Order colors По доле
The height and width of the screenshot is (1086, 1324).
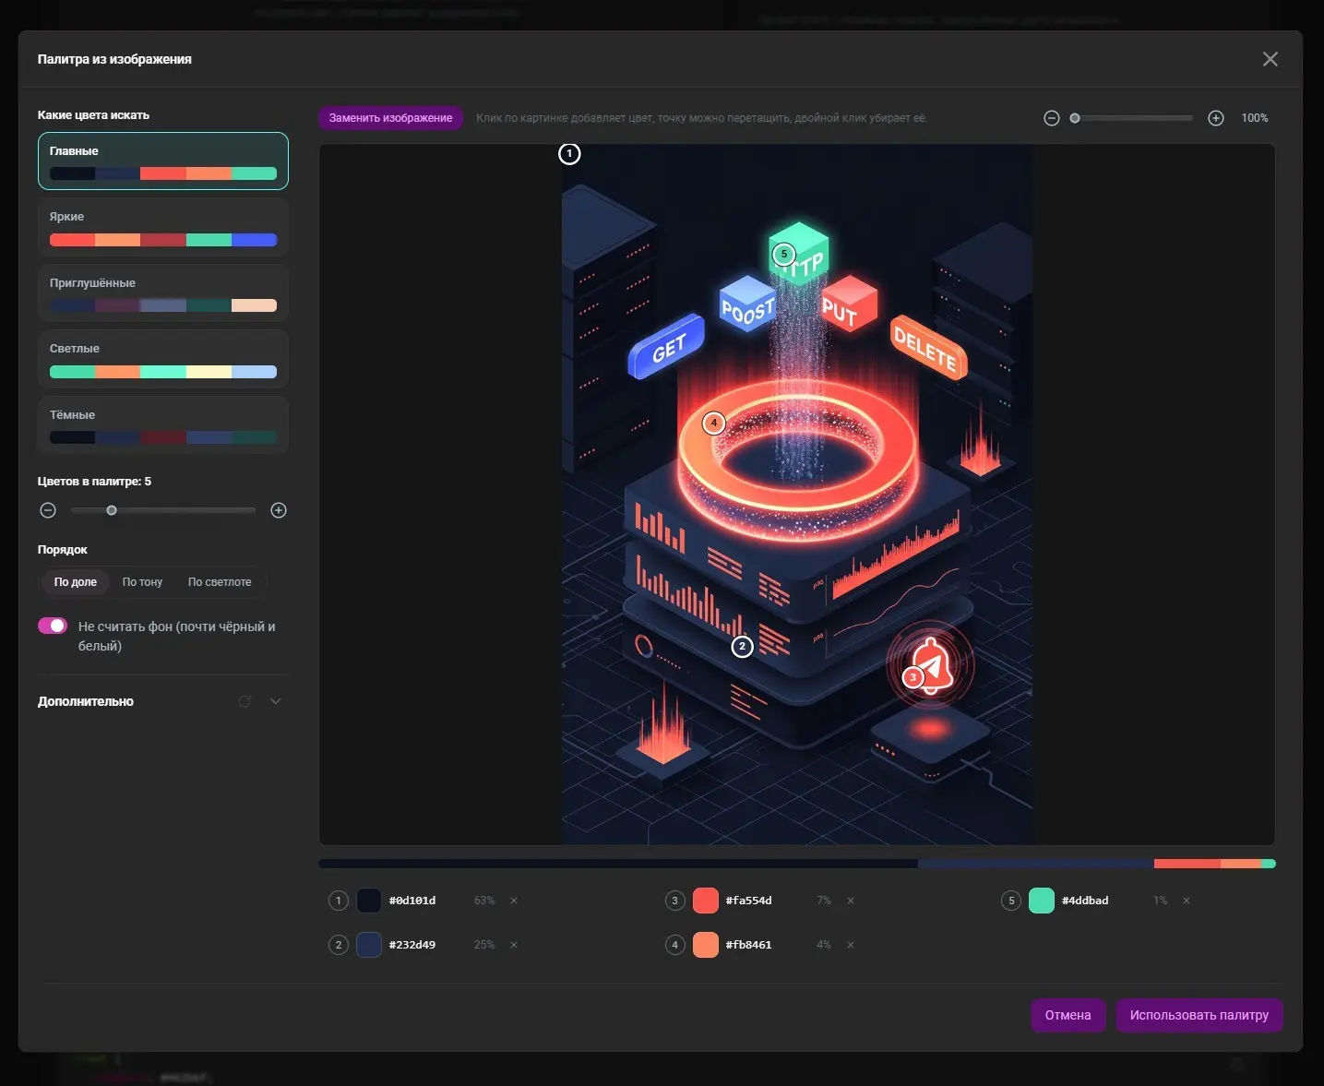[x=76, y=582]
